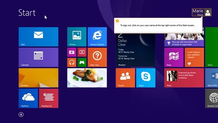
Task: Open the small Camera tile
Action: (72, 52)
